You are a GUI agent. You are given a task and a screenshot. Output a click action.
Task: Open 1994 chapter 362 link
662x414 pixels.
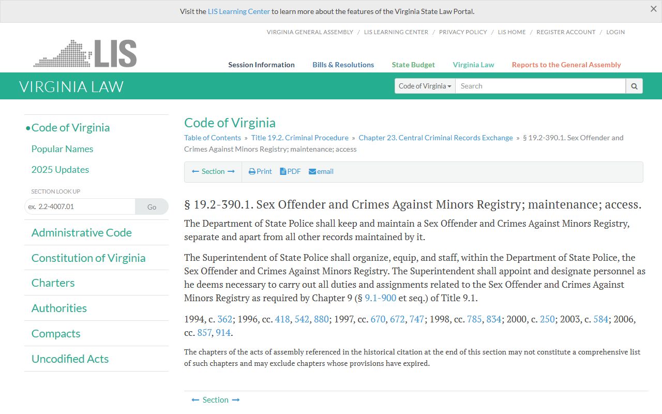(x=224, y=319)
